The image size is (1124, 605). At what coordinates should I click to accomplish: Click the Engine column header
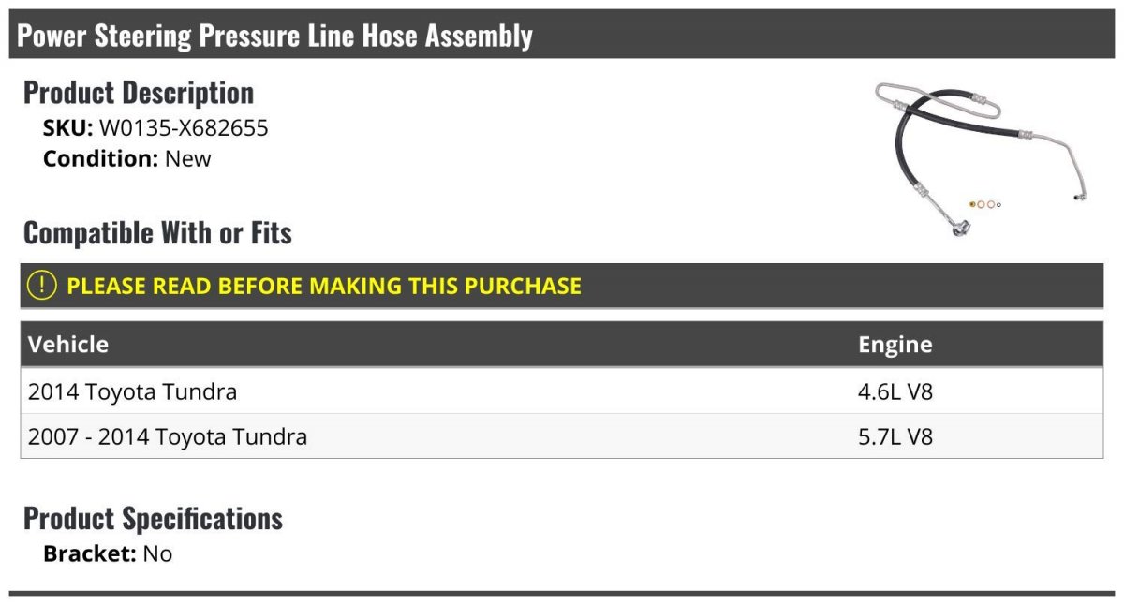[x=895, y=345]
